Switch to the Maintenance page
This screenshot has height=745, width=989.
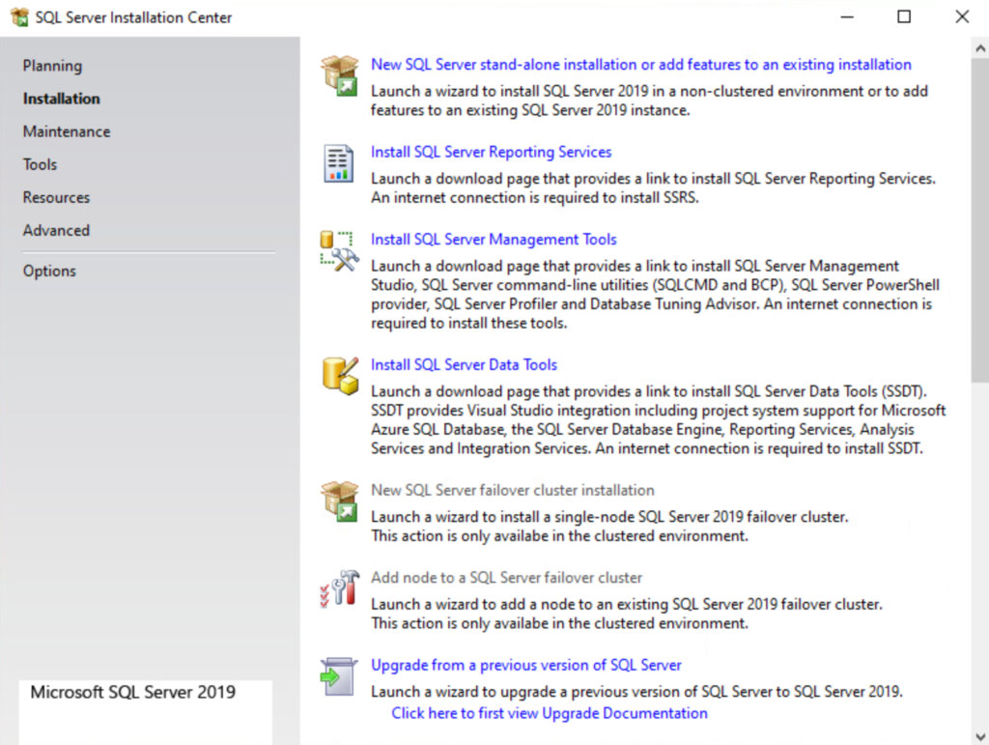(67, 131)
